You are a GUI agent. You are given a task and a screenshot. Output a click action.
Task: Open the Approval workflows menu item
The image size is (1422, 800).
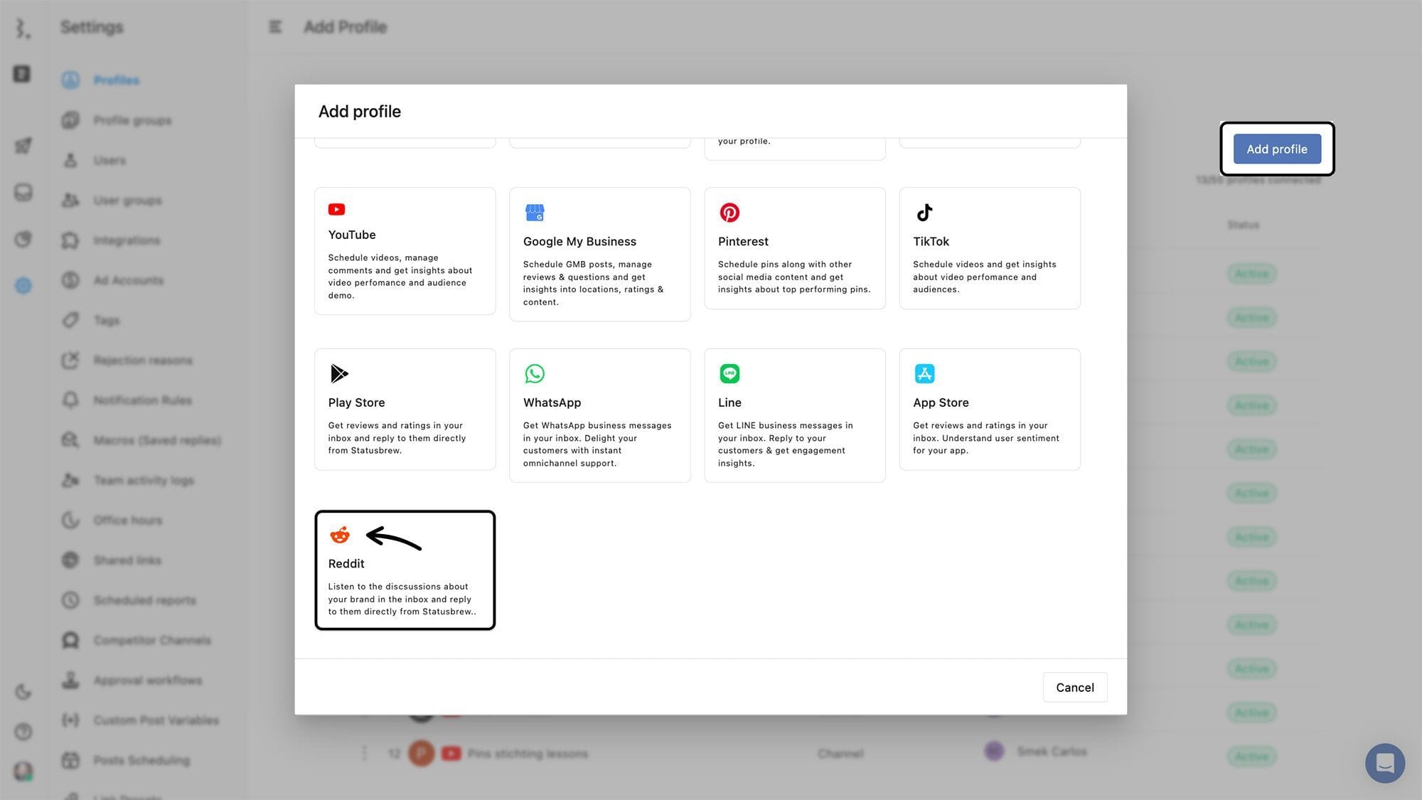(x=147, y=681)
